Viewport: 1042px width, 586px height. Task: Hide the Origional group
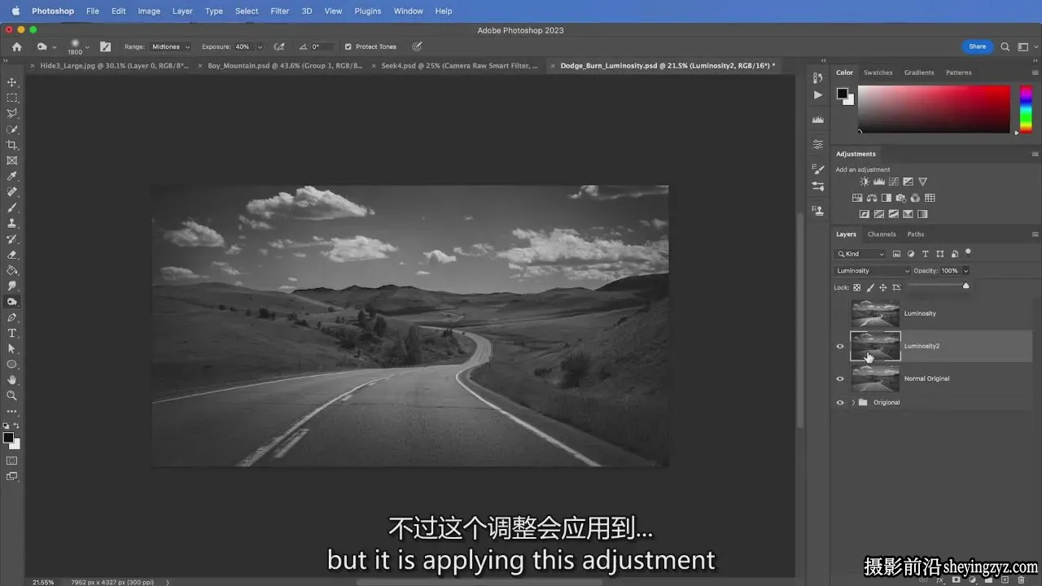click(840, 402)
